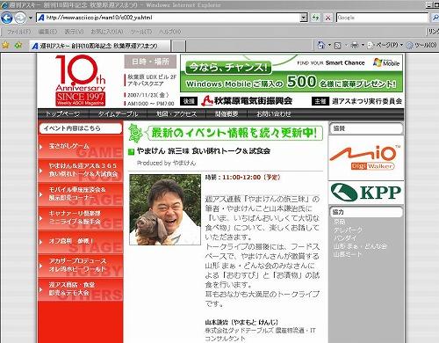
Task: Click the Google search input field
Action: (x=382, y=18)
